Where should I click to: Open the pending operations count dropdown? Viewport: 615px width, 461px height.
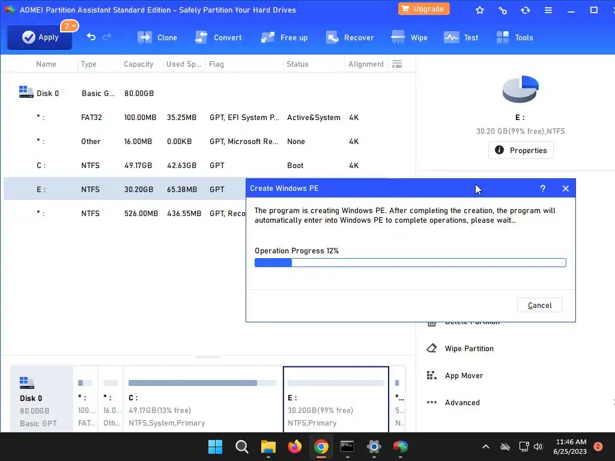70,26
